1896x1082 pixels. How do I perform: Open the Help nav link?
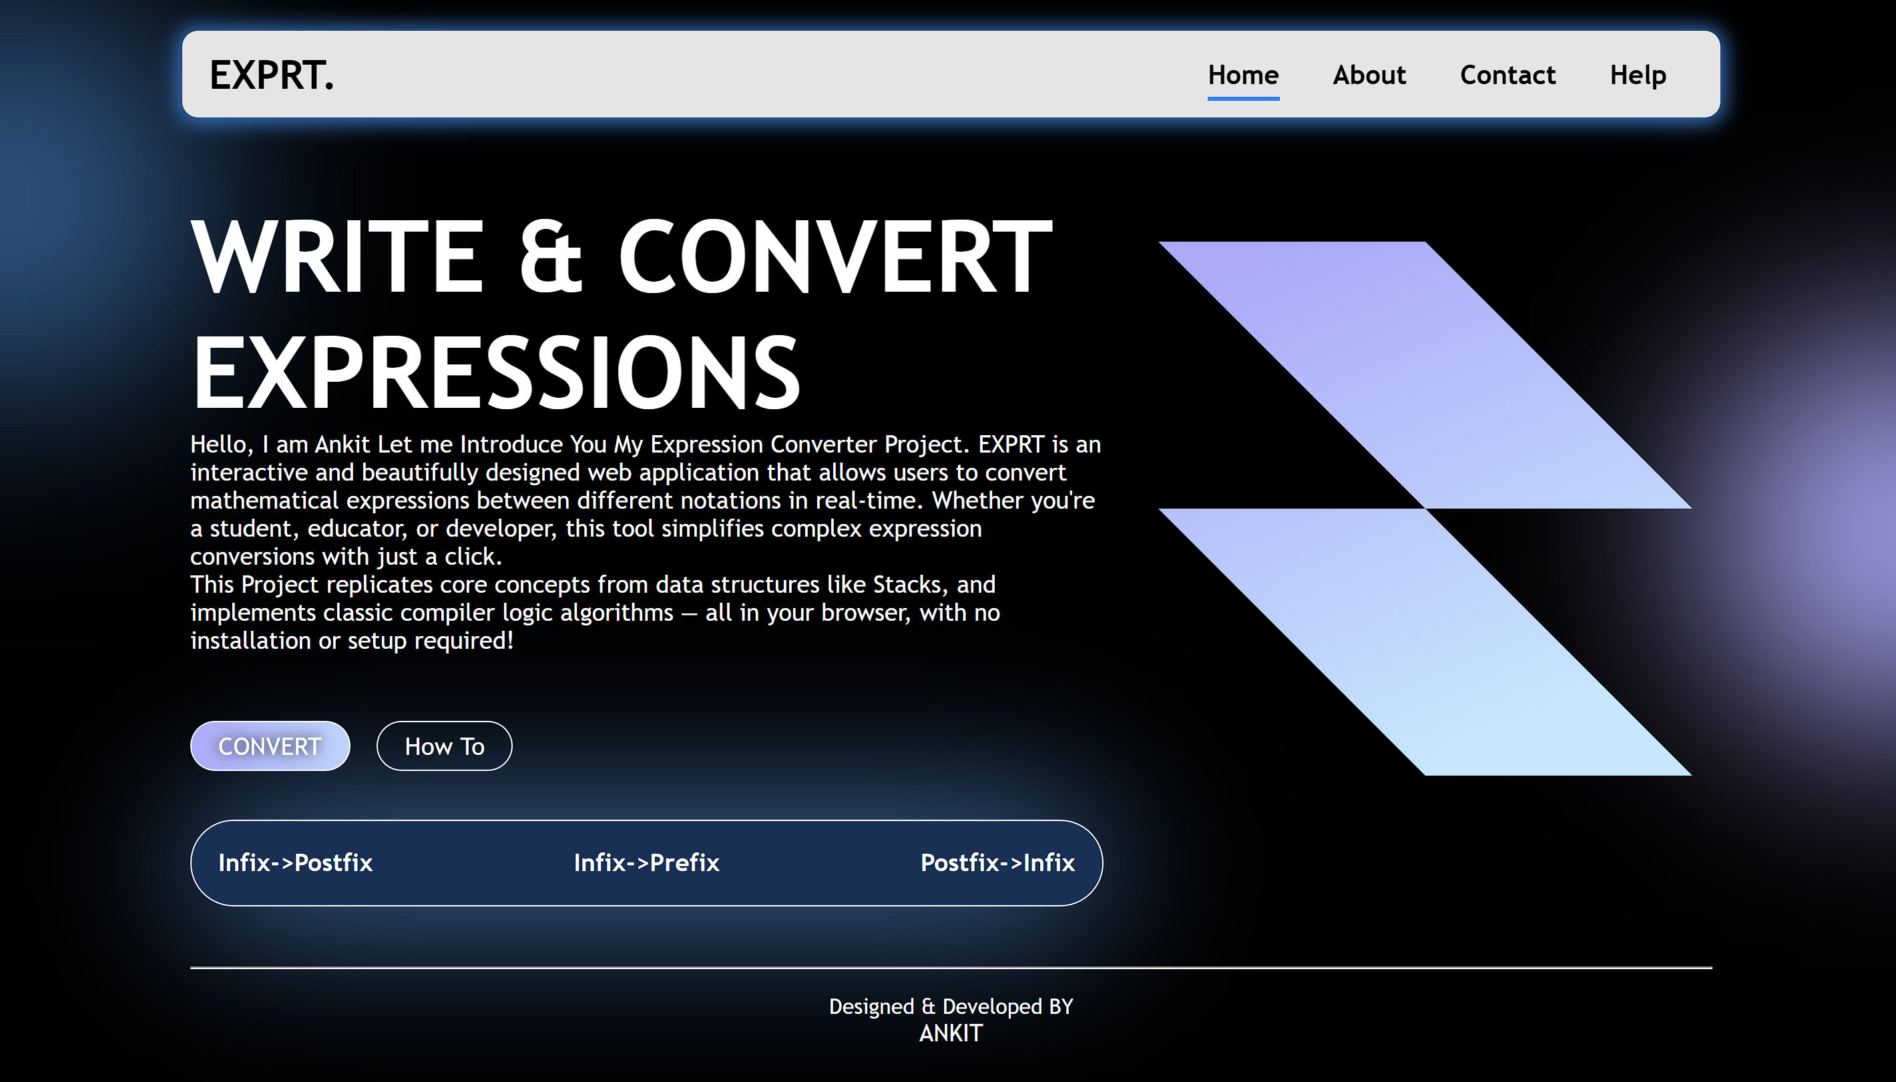[1638, 75]
